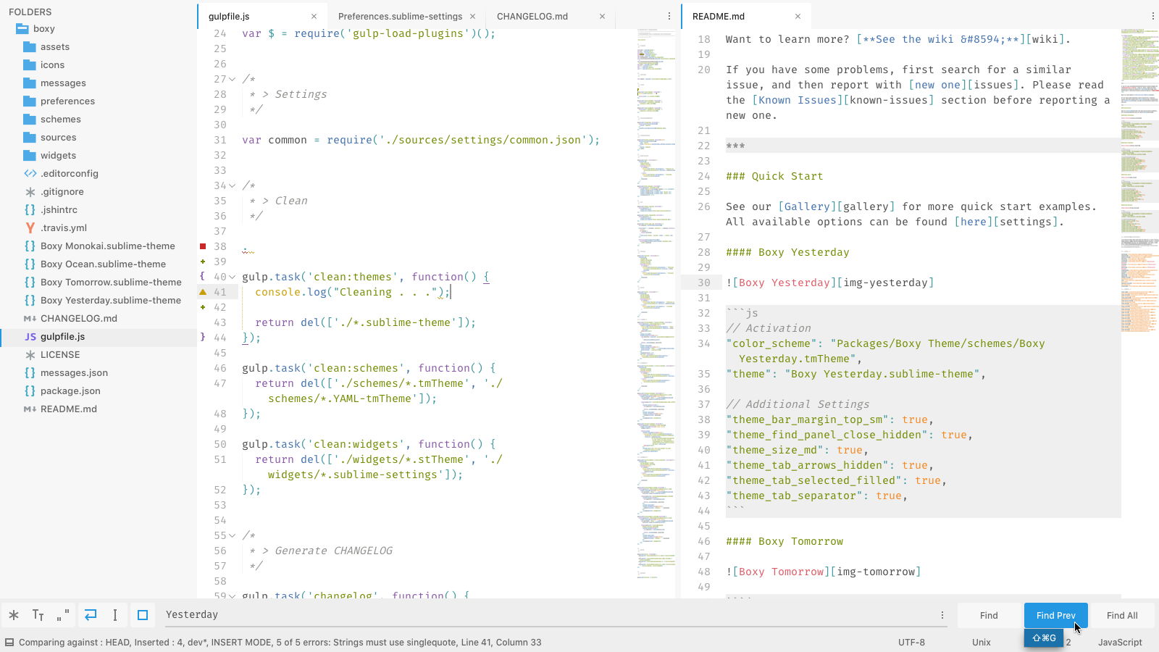Toggle whole word matching option
Image resolution: width=1159 pixels, height=652 pixels.
tap(63, 615)
